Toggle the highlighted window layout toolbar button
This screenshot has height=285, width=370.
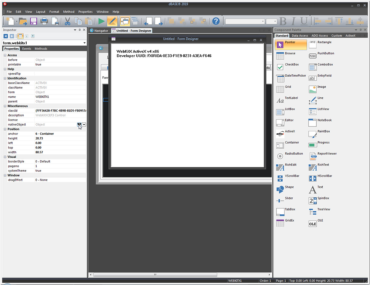click(125, 21)
